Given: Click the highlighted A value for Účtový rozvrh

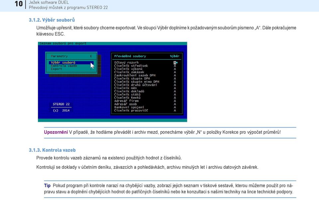Looking at the screenshot, I should point(175,62).
